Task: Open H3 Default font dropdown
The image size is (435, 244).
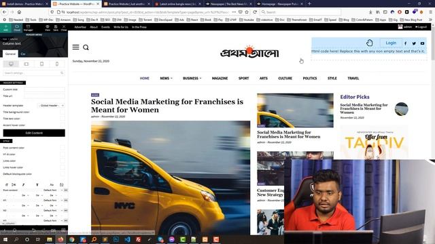Action: coord(52,220)
